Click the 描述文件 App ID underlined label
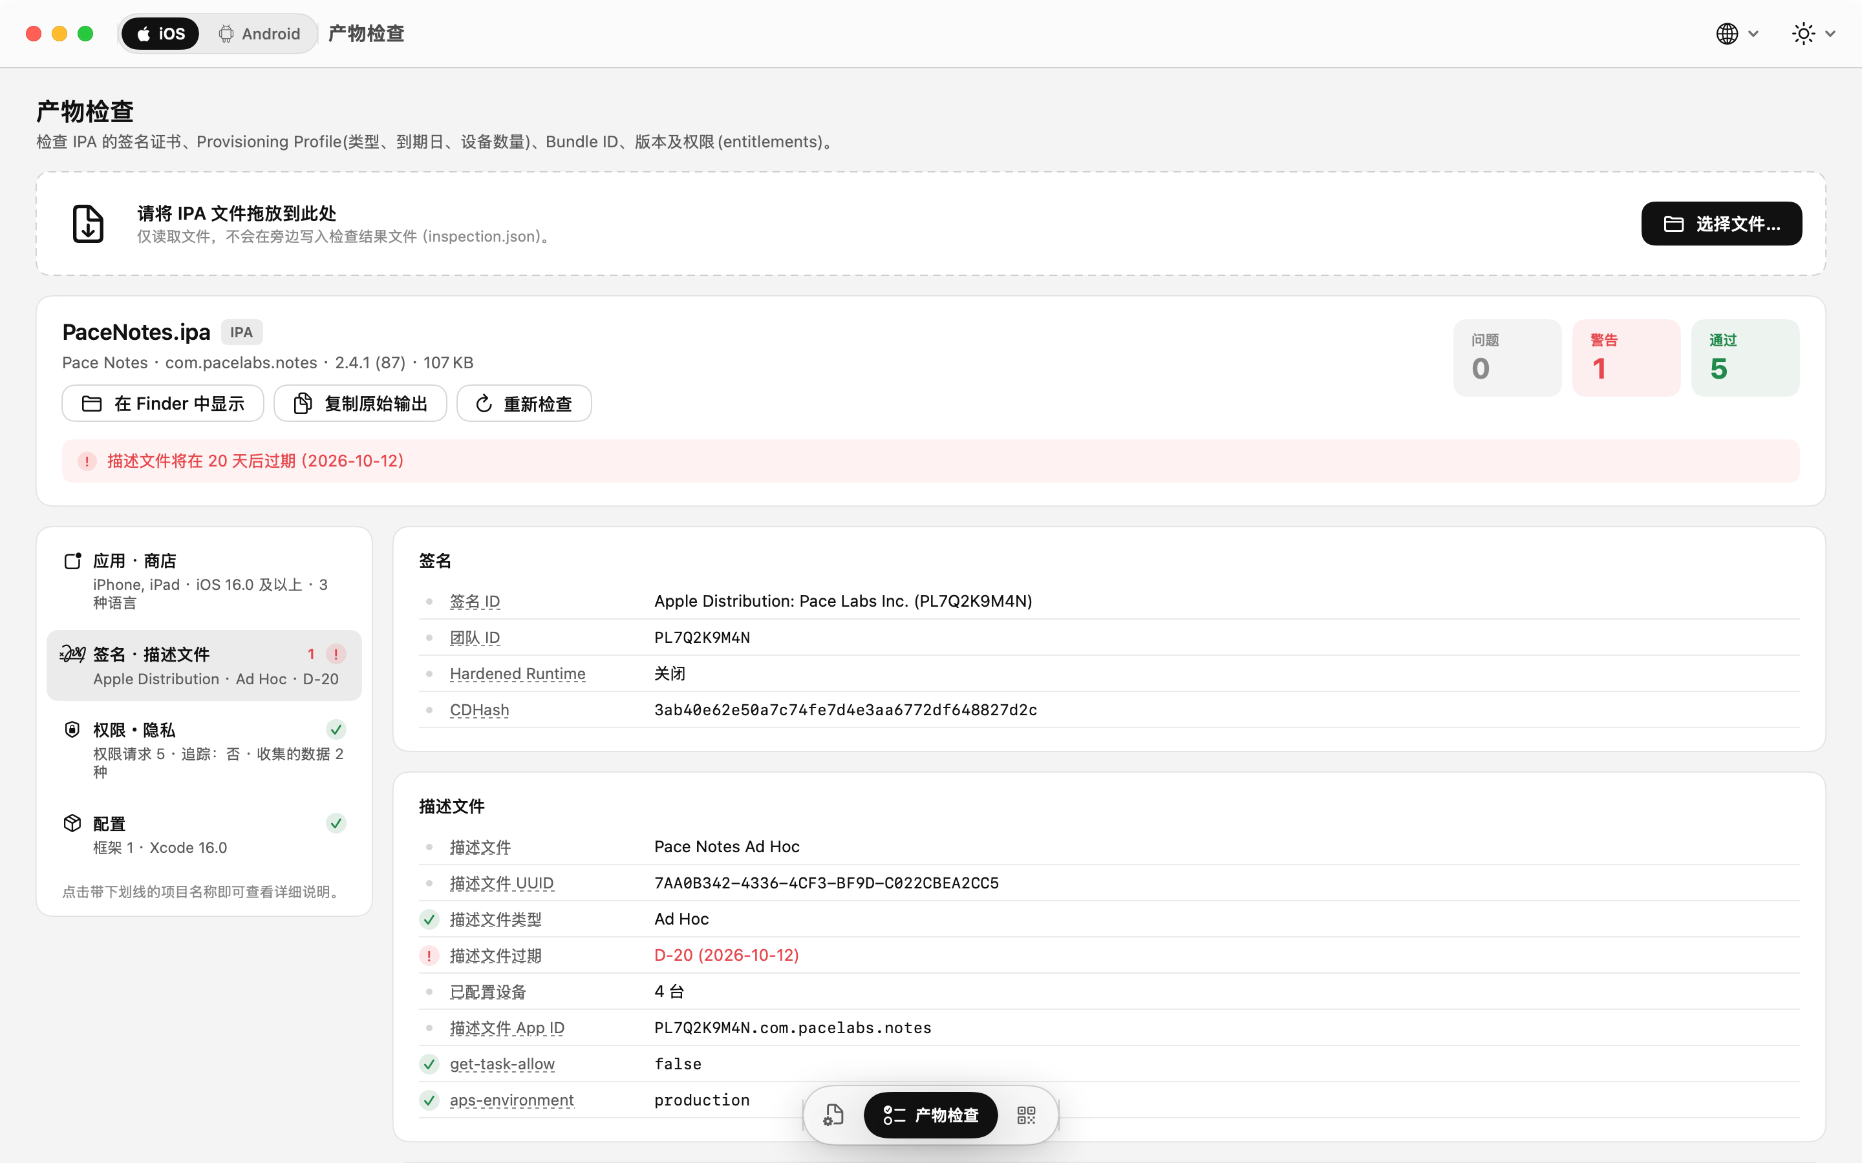 [507, 1027]
